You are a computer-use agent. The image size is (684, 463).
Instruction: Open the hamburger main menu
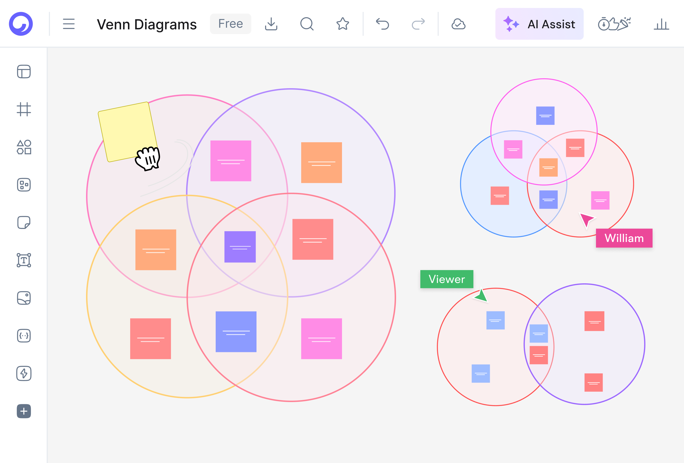point(69,24)
